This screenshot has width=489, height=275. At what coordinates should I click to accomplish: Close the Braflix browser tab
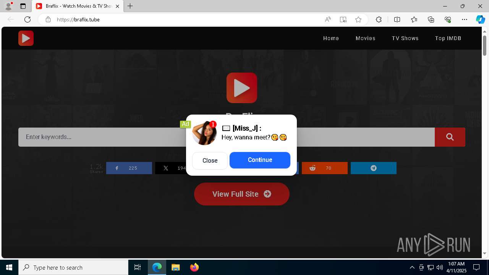(x=117, y=6)
